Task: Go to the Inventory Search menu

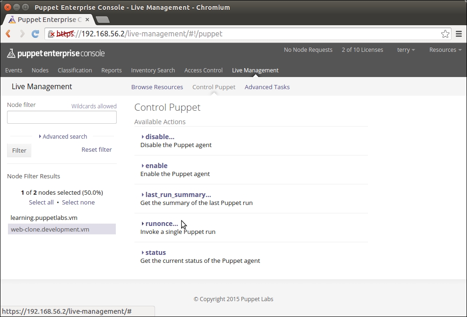Action: tap(153, 70)
